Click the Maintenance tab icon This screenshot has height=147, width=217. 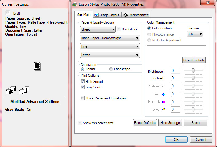pos(126,15)
